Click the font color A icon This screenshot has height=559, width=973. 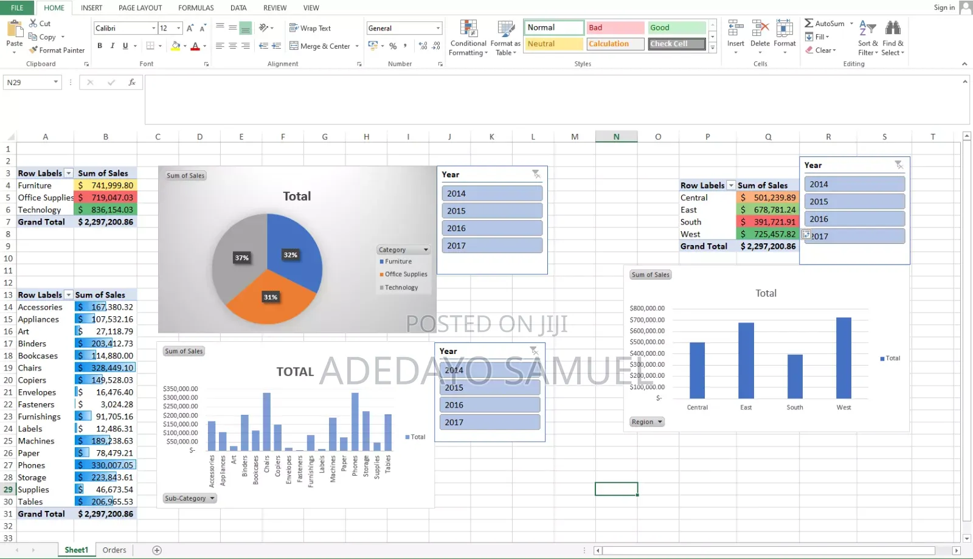point(195,46)
